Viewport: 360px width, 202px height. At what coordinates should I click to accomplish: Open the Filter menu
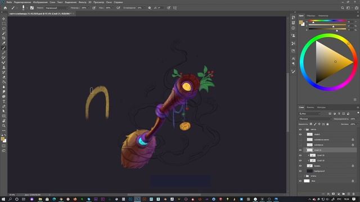click(x=82, y=2)
